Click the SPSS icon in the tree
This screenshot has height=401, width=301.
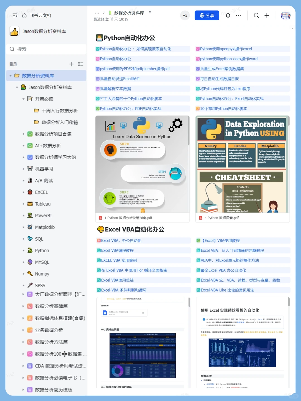point(30,285)
